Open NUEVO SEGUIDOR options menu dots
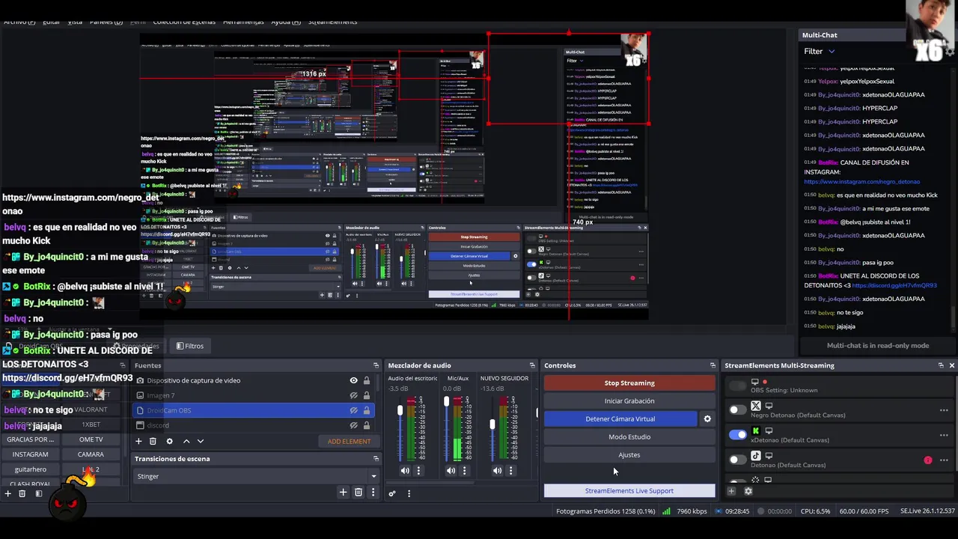 coord(511,470)
